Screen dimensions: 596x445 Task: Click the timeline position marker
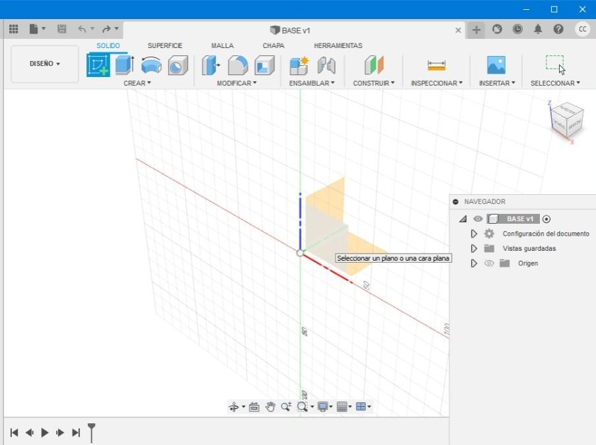tap(92, 432)
